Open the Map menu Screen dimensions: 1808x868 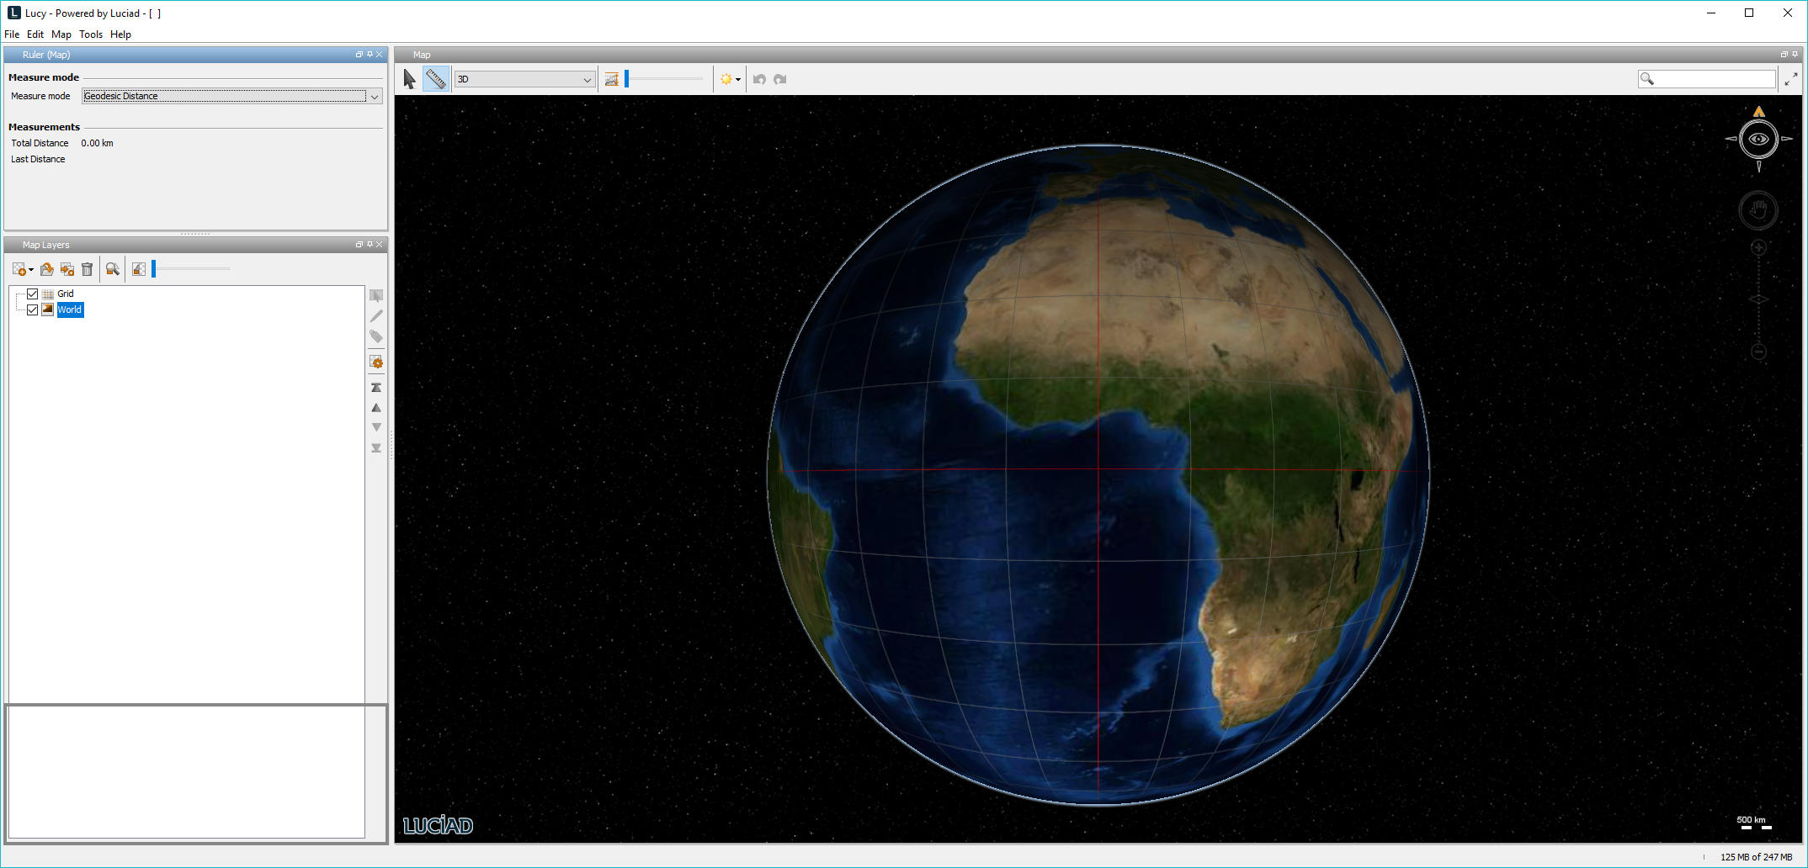tap(61, 34)
